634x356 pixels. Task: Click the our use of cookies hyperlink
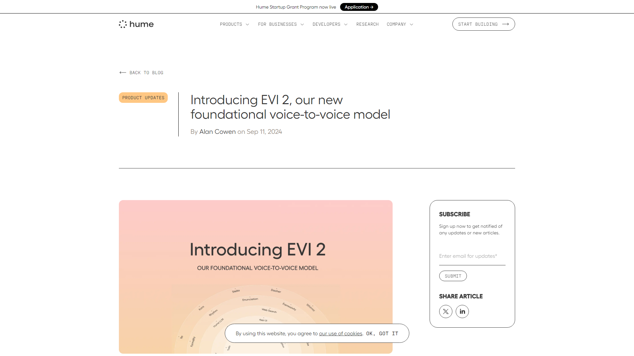click(340, 333)
